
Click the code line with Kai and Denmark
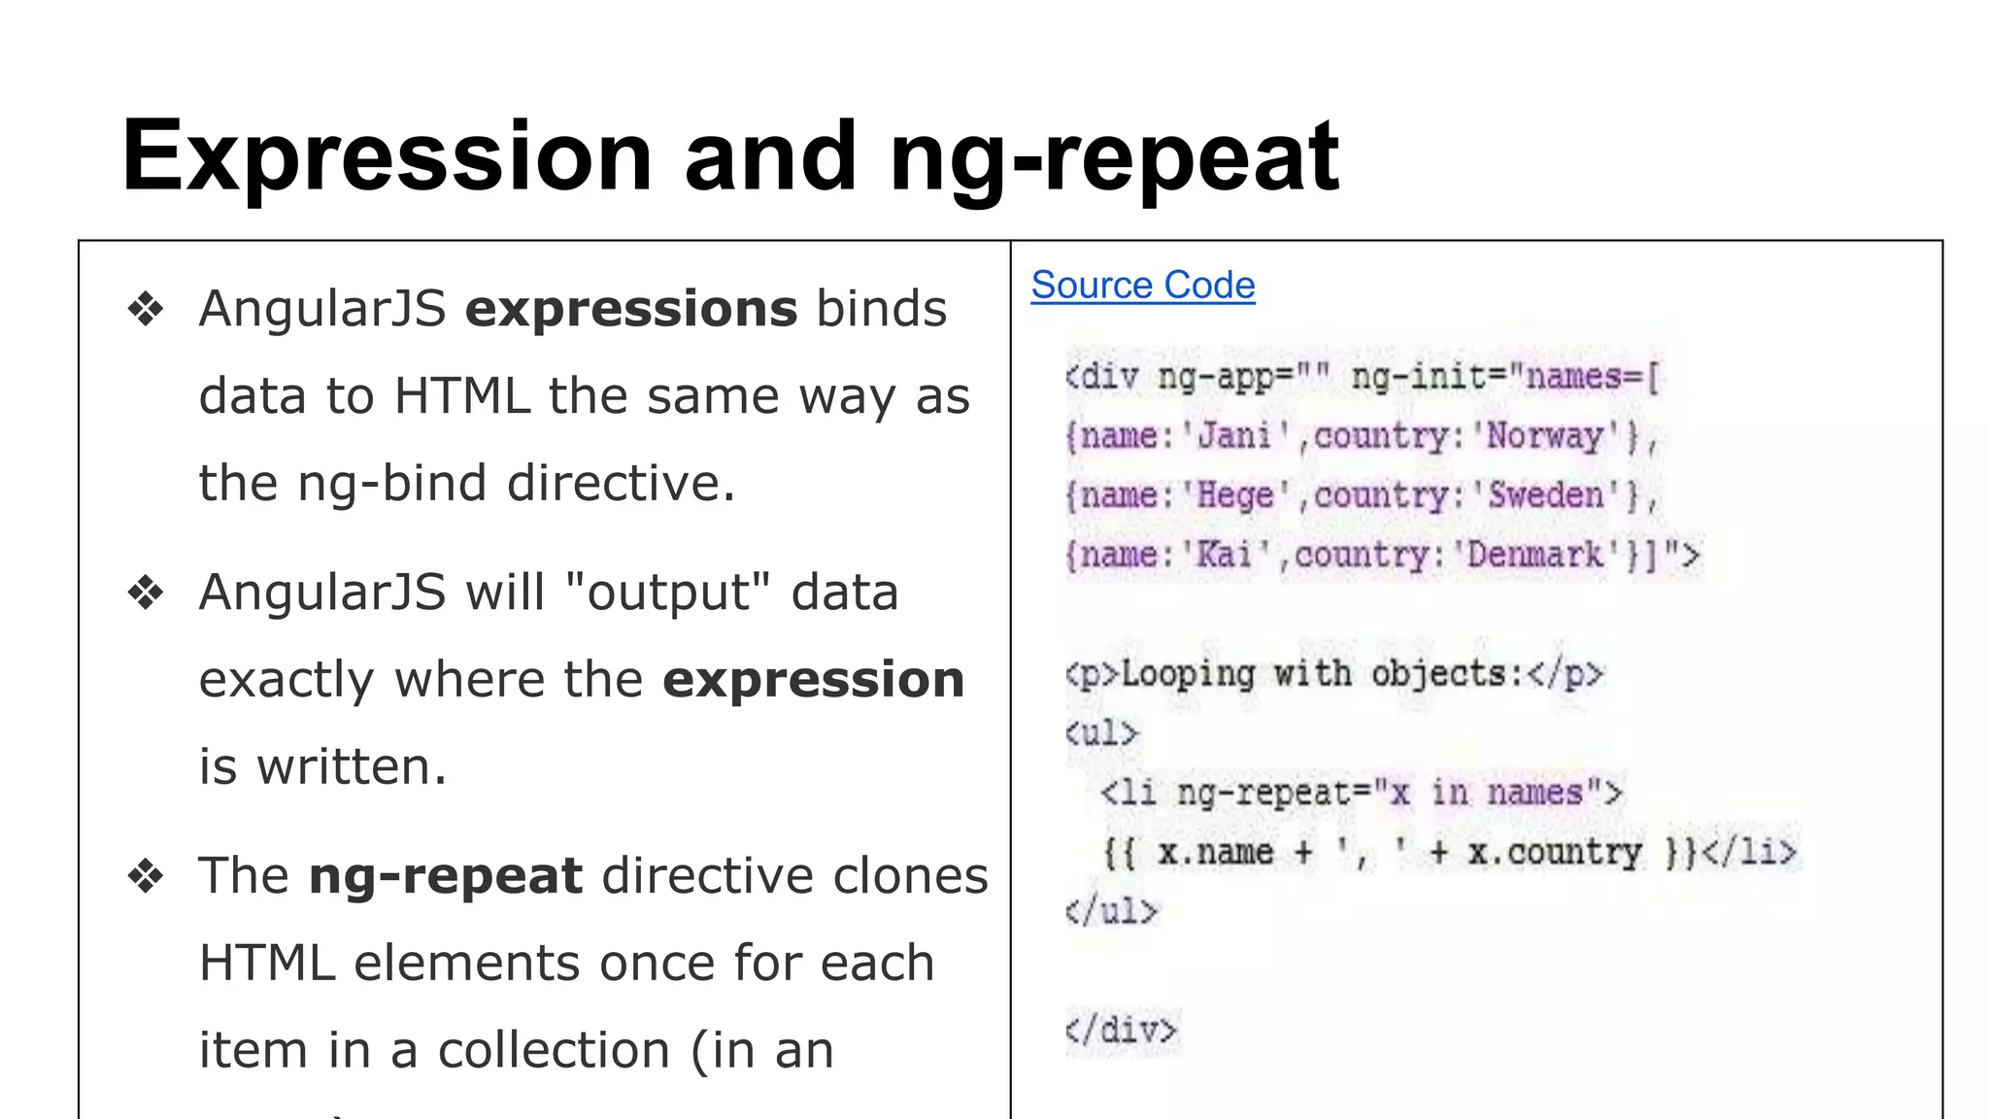1383,556
